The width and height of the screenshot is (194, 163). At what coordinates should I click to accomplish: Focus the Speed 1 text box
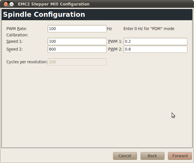pos(77,42)
